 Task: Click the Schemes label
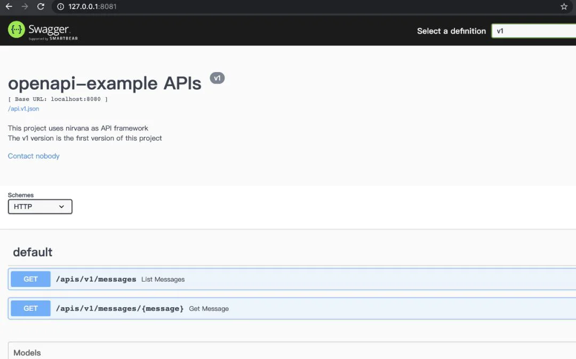click(x=21, y=195)
